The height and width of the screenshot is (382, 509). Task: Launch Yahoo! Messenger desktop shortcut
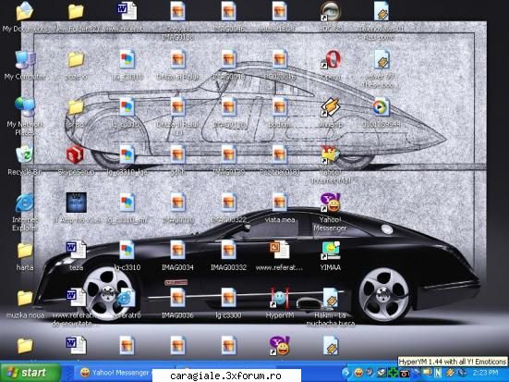point(331,203)
